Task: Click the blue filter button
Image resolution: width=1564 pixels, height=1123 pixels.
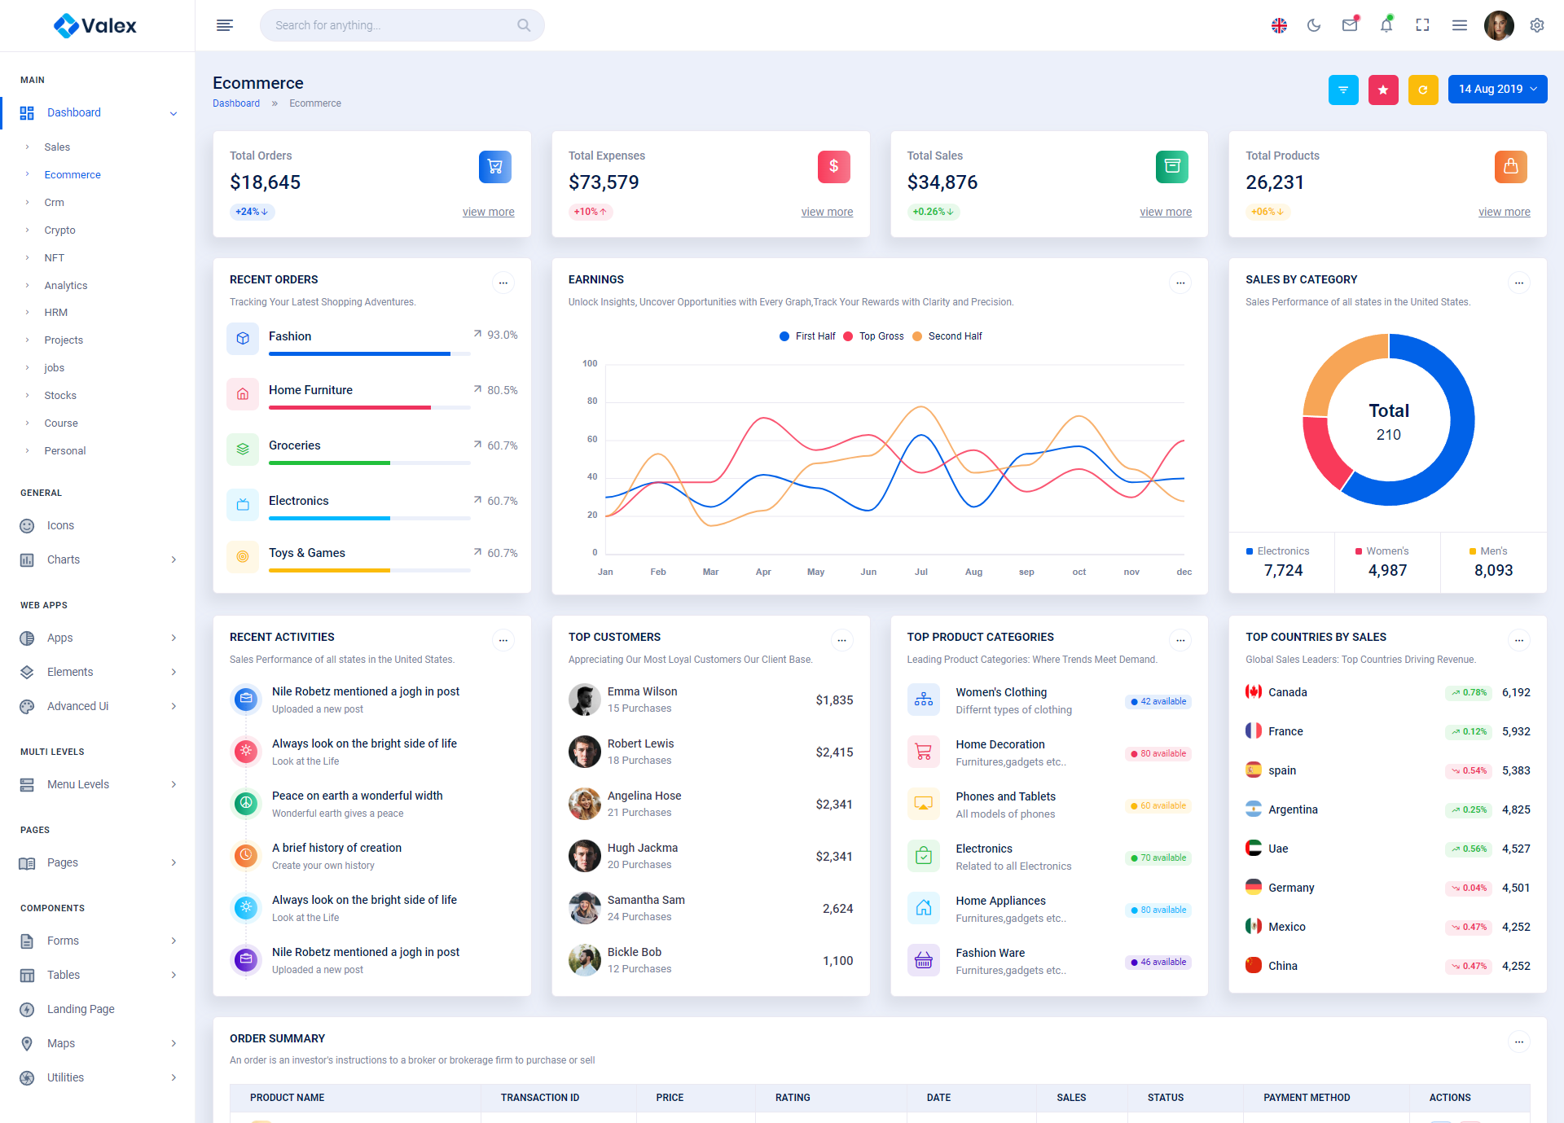Action: click(1343, 90)
